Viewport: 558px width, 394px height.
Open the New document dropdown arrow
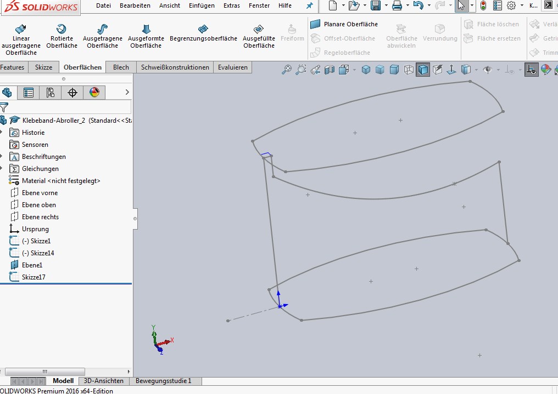(x=343, y=5)
